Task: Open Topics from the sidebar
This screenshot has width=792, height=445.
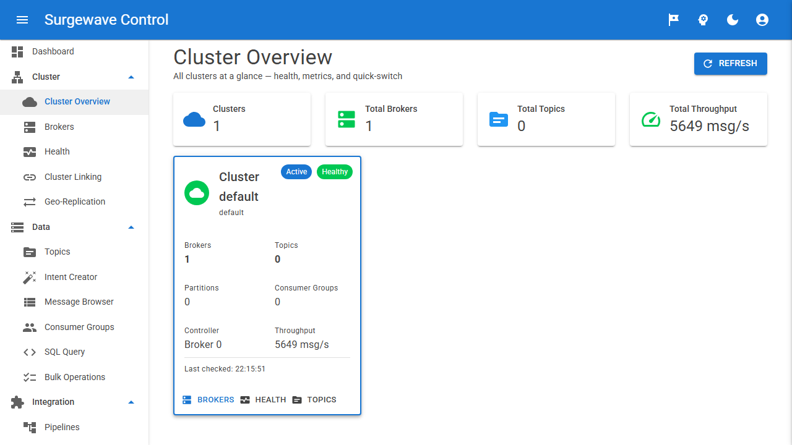Action: [x=74, y=252]
